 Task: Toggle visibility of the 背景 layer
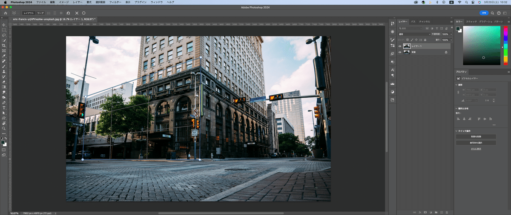click(399, 52)
